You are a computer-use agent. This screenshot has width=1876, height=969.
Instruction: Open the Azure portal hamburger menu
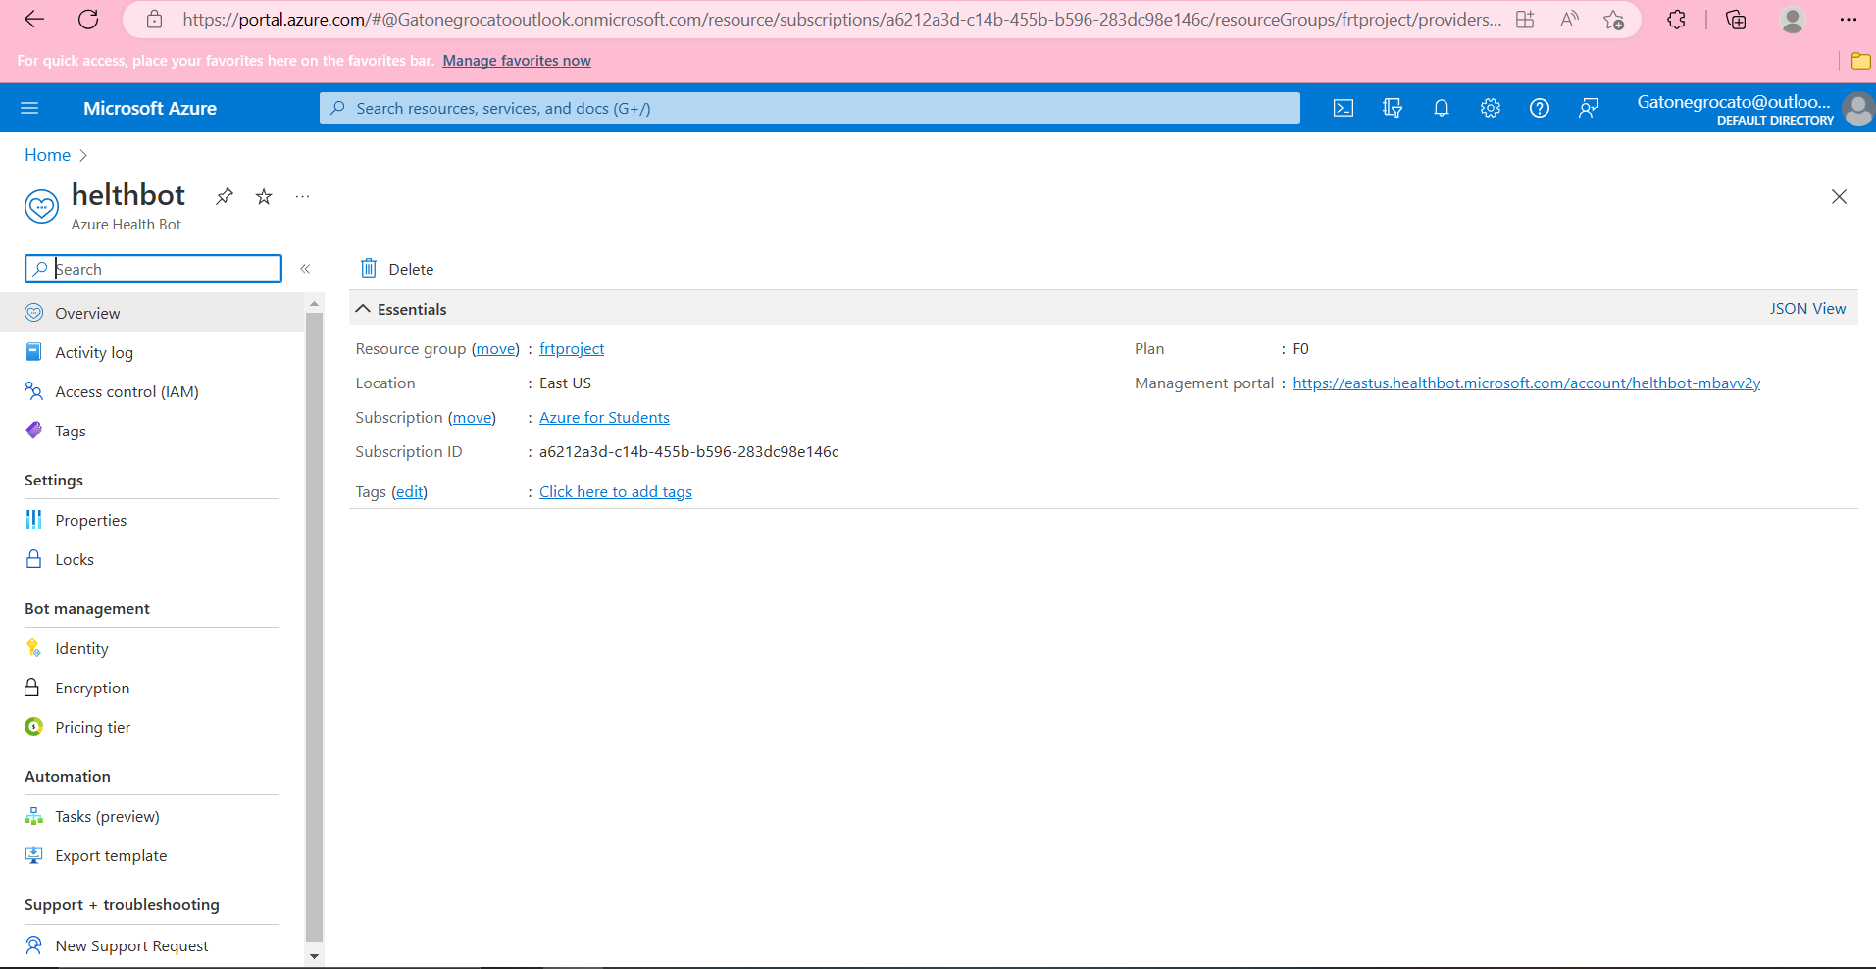[x=29, y=108]
